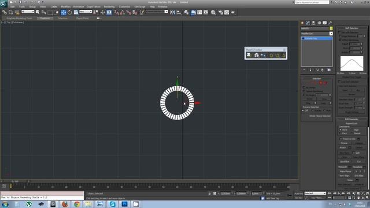
Task: Open the MAXScript menu
Action: [140, 6]
